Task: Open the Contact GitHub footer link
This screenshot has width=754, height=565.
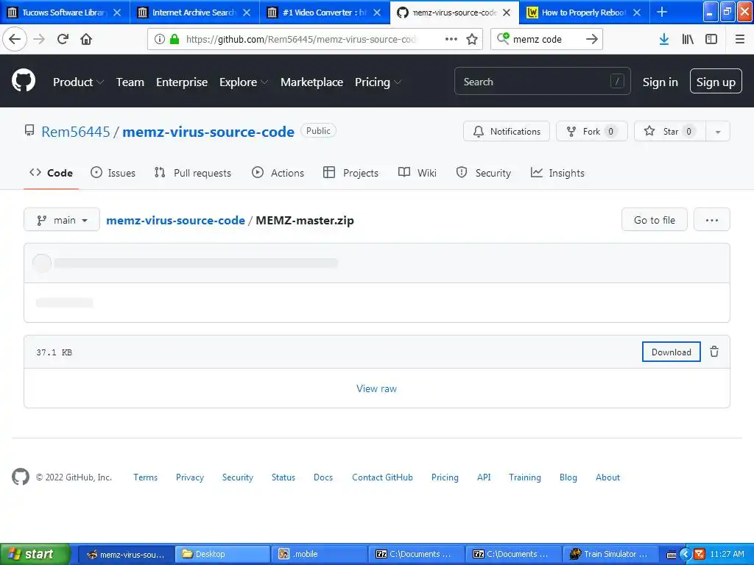Action: pyautogui.click(x=382, y=477)
